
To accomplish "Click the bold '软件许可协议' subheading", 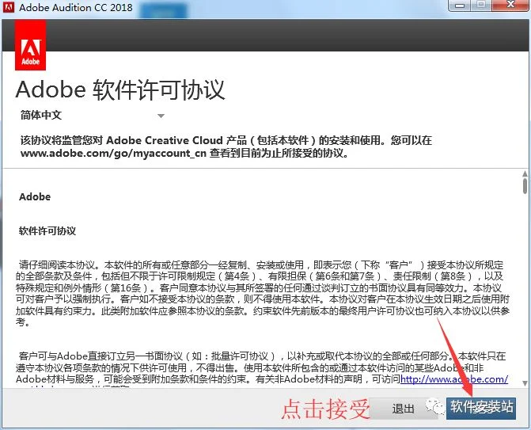I will click(x=47, y=231).
